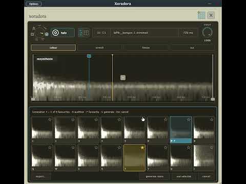
Task: Favourite variation U with its star
Action: tap(189, 148)
